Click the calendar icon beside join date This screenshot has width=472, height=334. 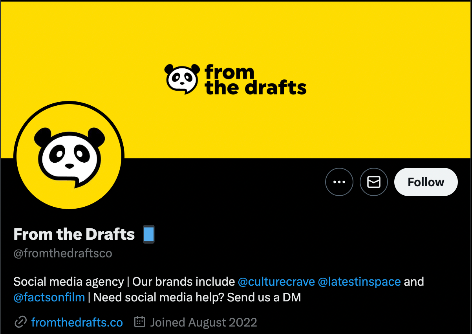point(140,322)
